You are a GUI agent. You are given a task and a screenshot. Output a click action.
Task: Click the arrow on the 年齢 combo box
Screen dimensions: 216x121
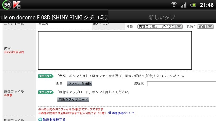[179, 26]
